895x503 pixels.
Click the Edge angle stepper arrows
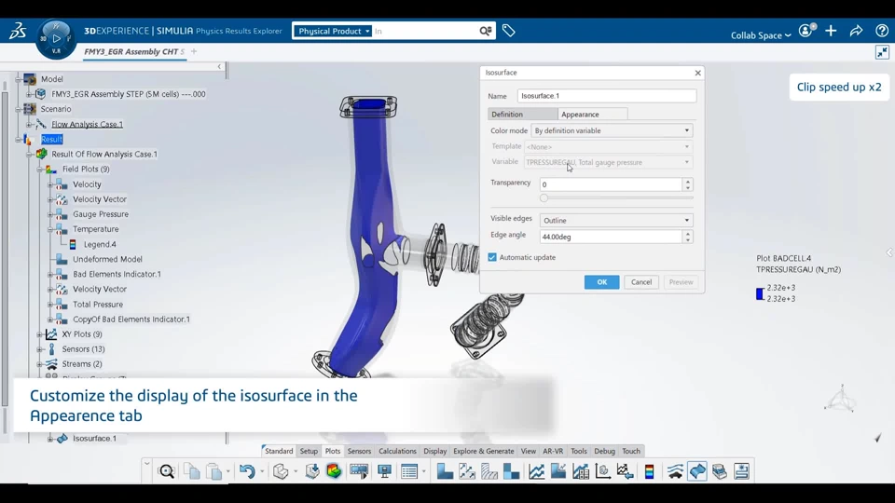click(x=688, y=237)
